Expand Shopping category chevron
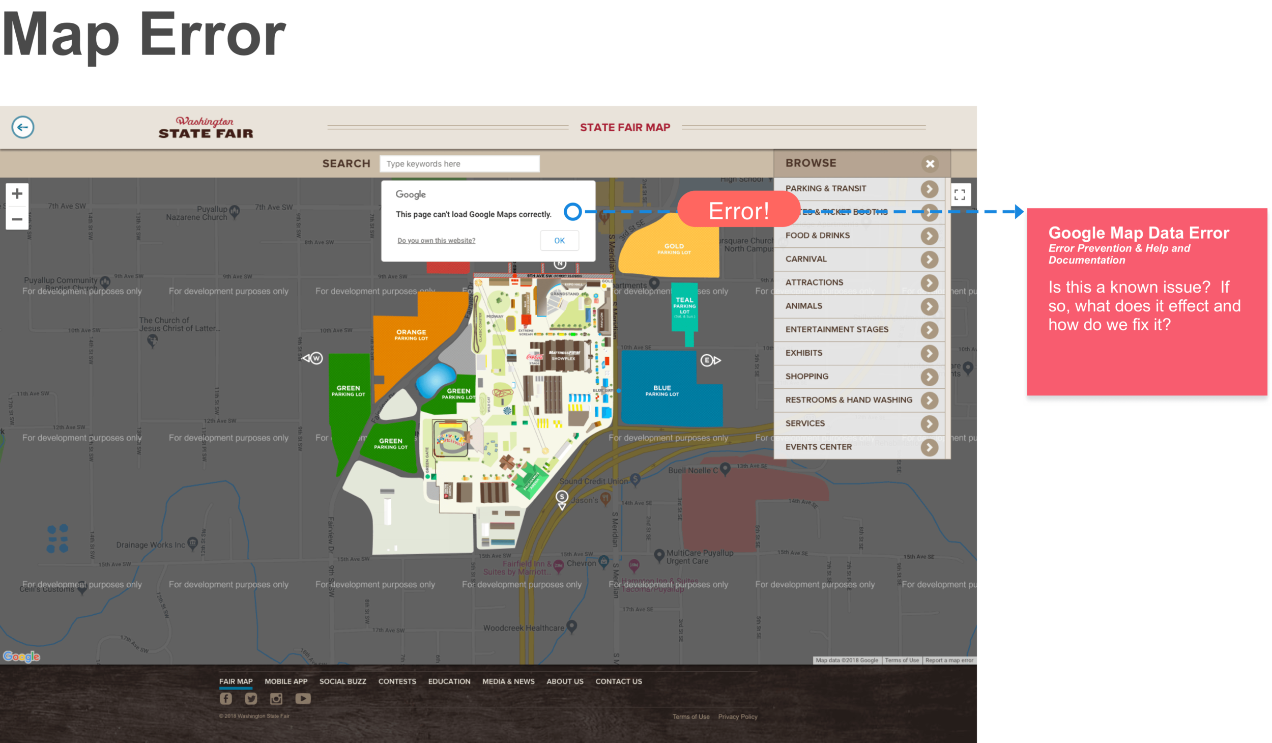The image size is (1272, 743). [x=930, y=377]
